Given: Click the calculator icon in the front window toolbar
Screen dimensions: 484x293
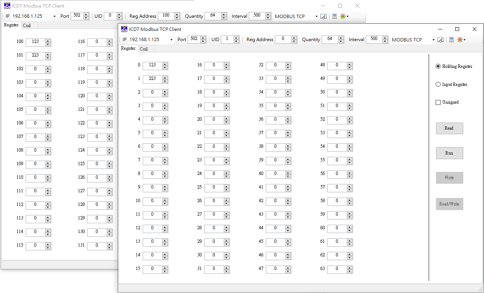Looking at the screenshot, I should coord(451,40).
